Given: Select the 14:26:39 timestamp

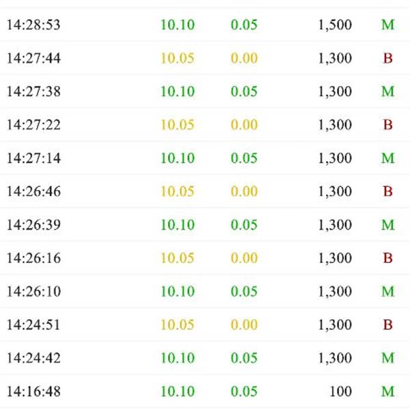Looking at the screenshot, I should coord(33,225).
